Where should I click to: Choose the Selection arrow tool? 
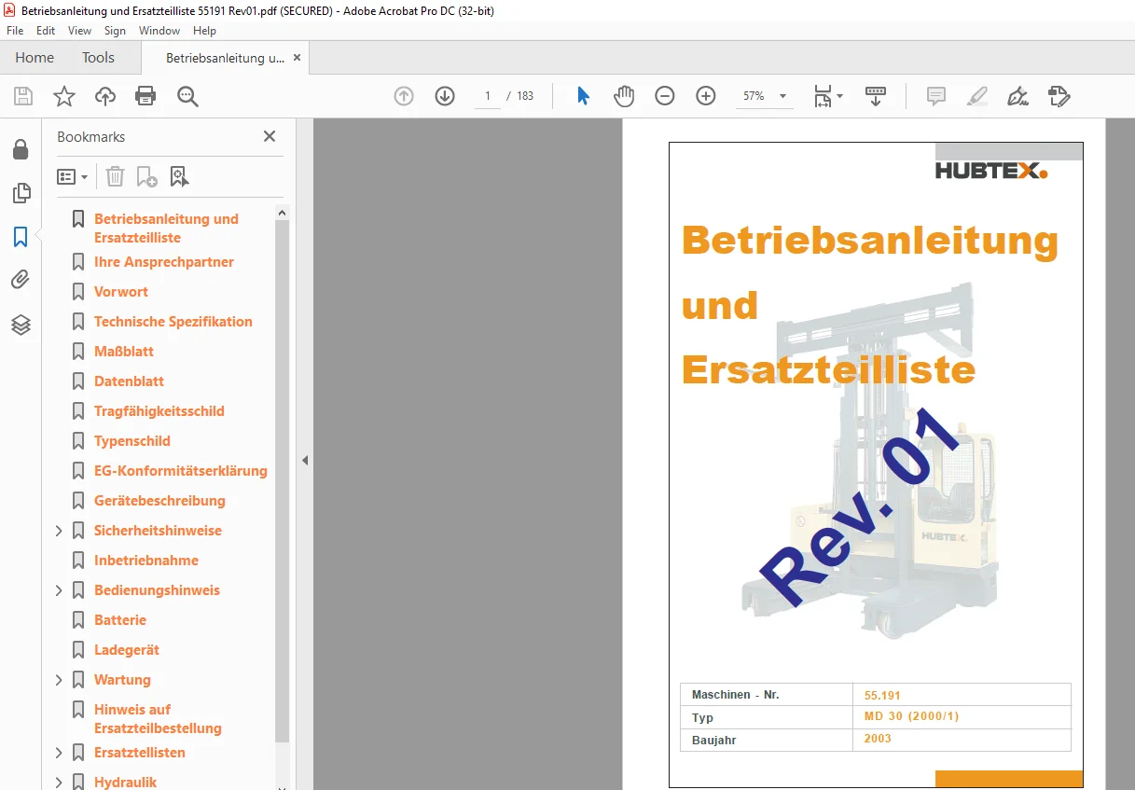pos(584,96)
